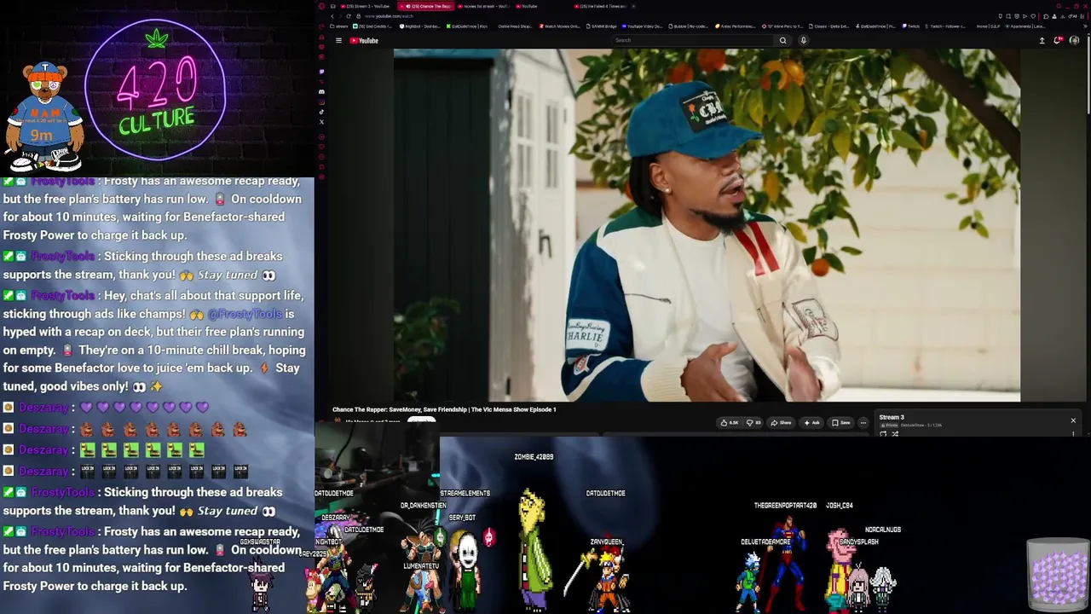Click the YouTube search magnifier button
The image size is (1091, 614).
(x=782, y=40)
